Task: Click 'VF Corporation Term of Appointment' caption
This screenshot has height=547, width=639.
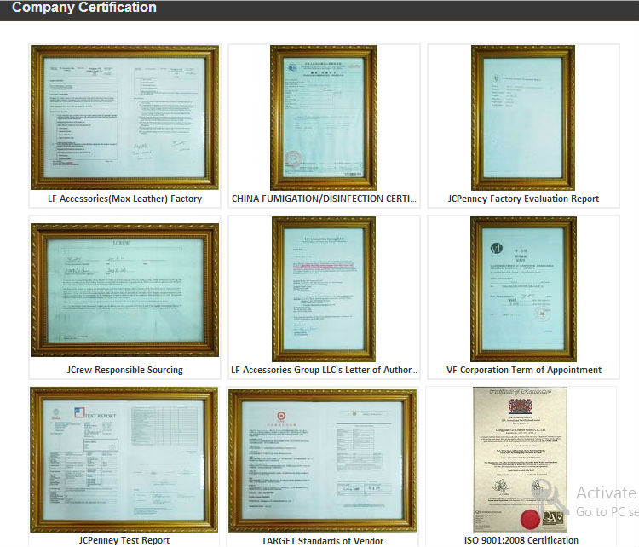Action: (524, 370)
